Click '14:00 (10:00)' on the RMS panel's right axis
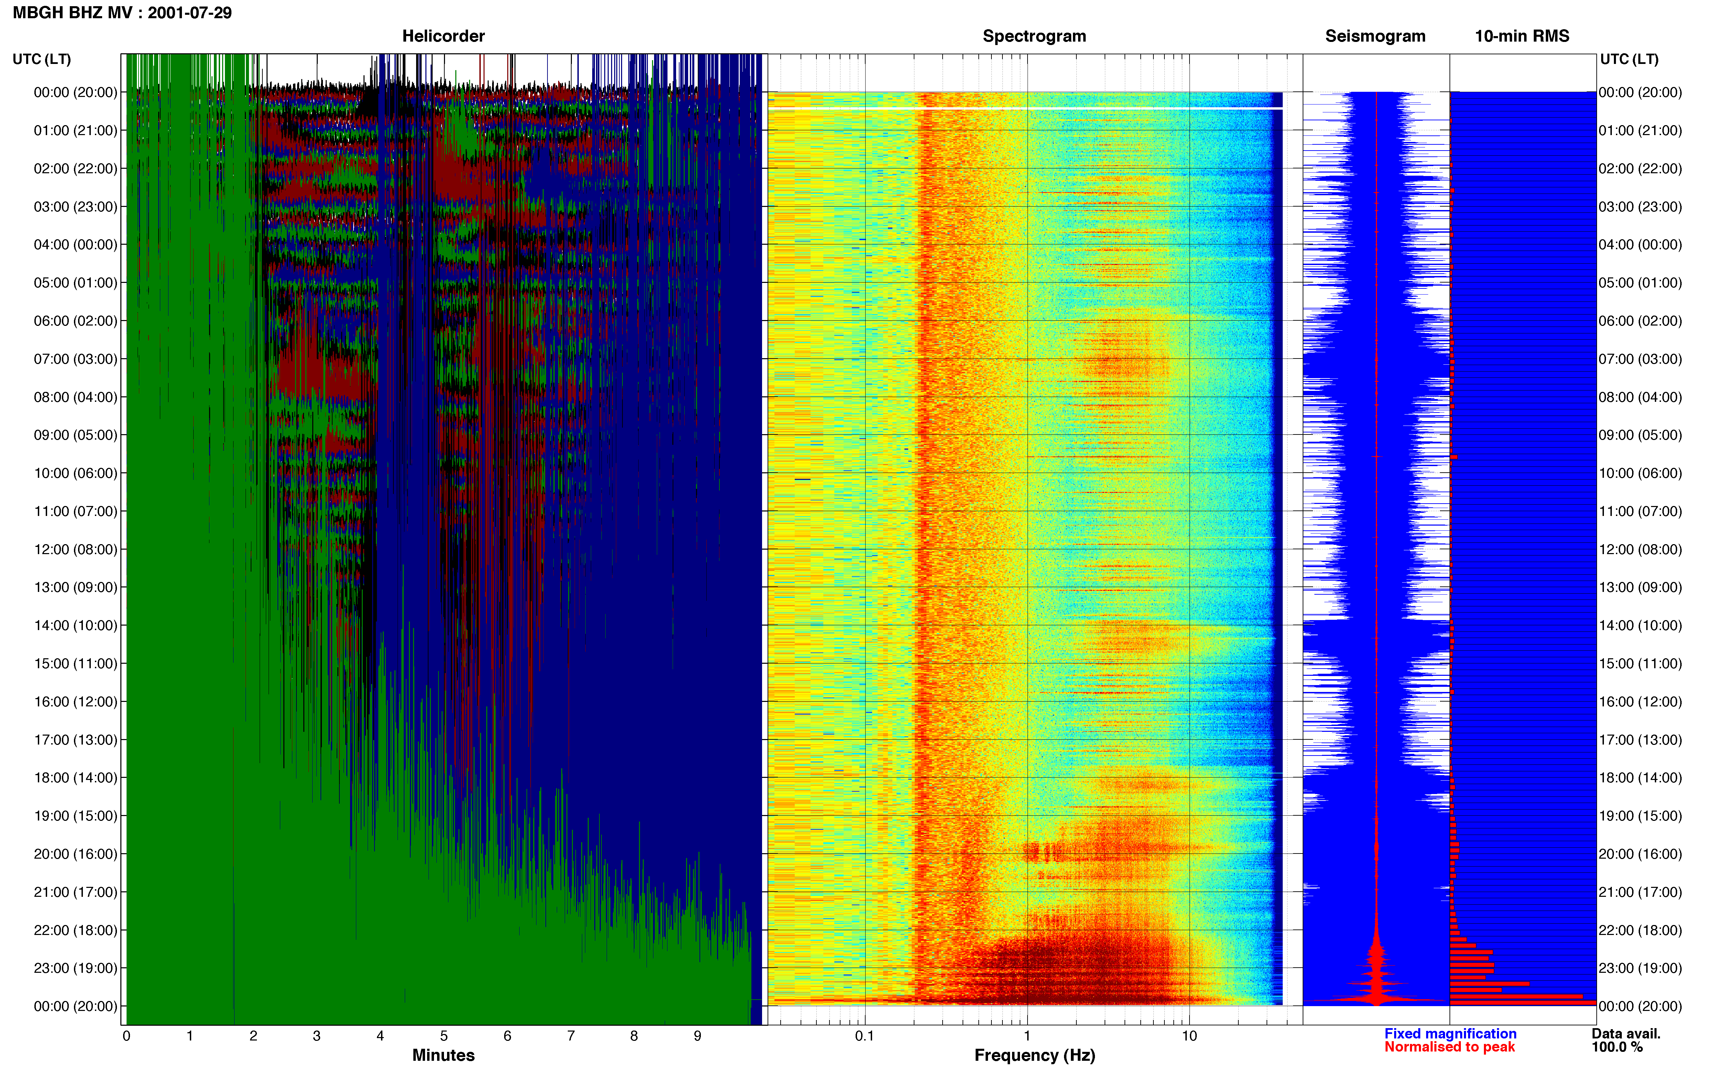Viewport: 1726px width, 1079px height. (1640, 626)
